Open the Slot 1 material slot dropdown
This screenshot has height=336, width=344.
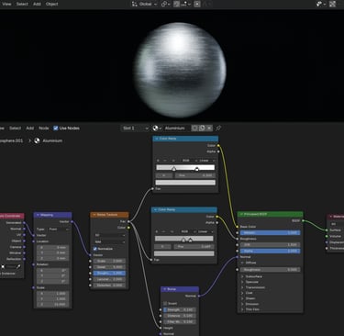point(135,128)
